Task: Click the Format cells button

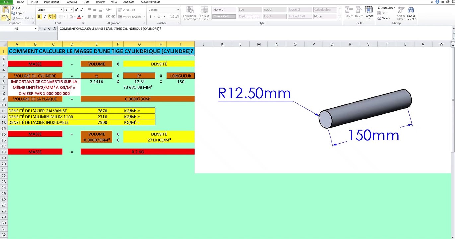Action: click(x=369, y=13)
